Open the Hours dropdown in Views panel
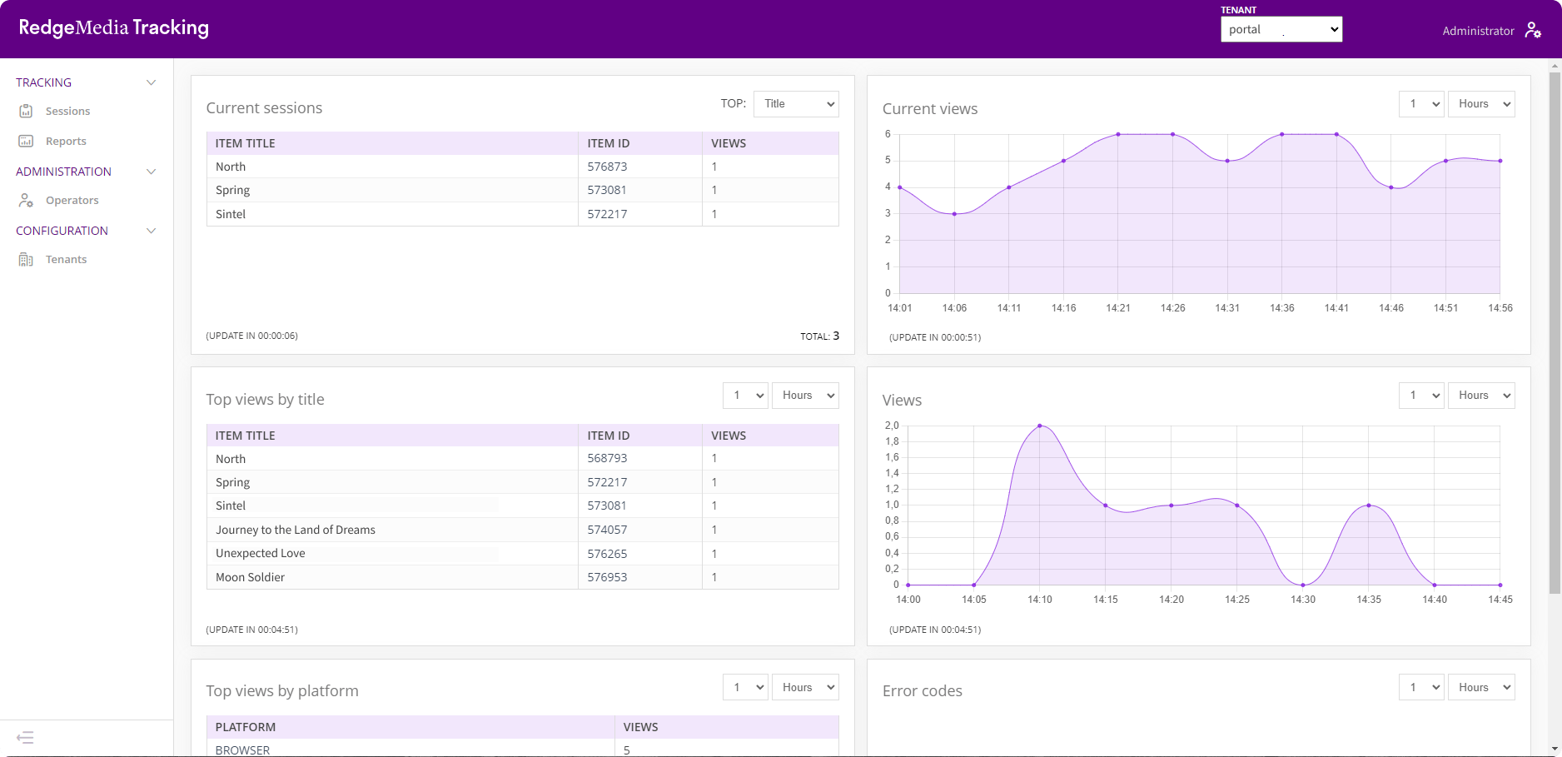The width and height of the screenshot is (1562, 757). [1481, 396]
